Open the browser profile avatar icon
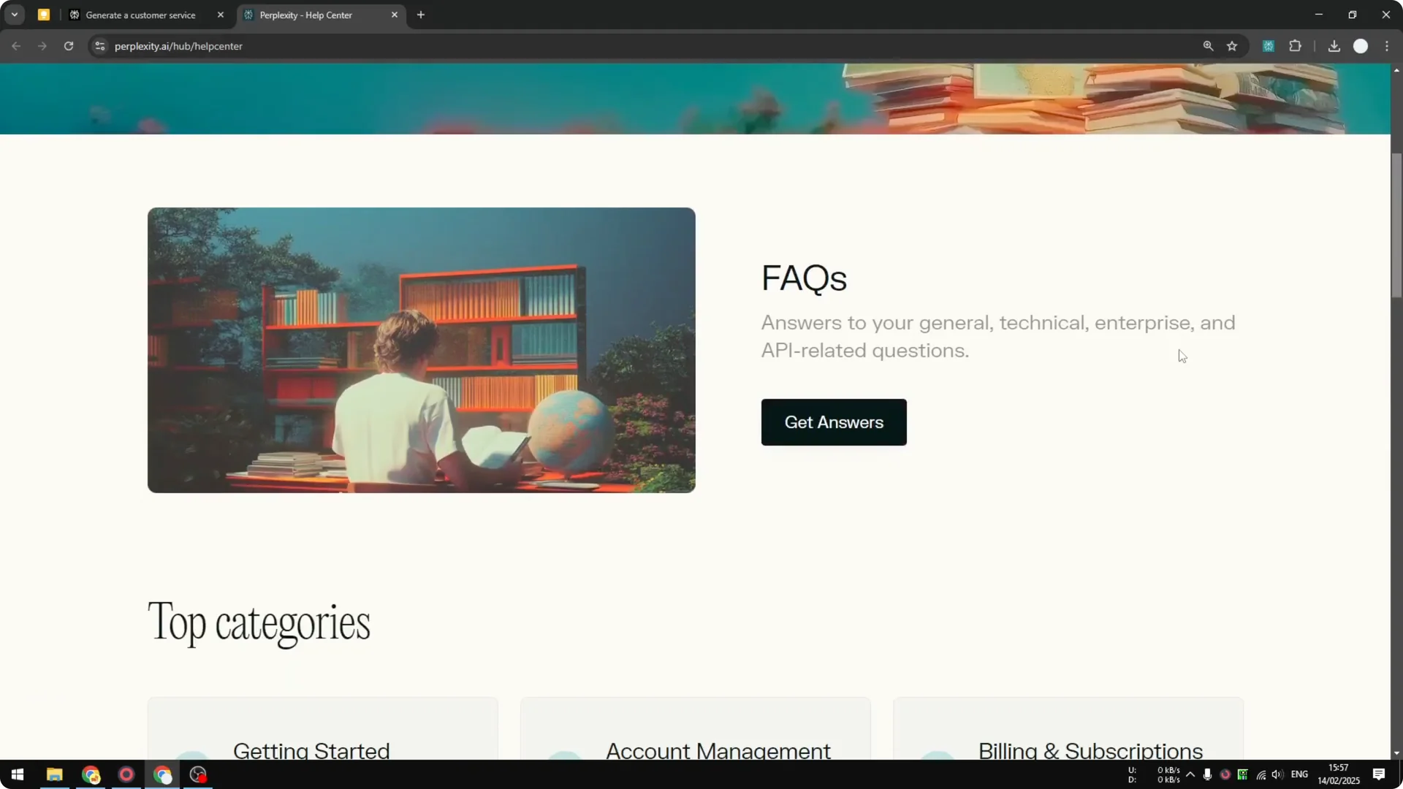 click(1361, 45)
